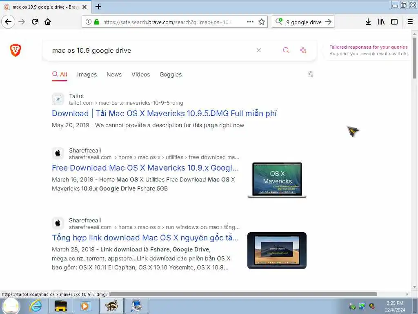Viewport: 418px width, 314px height.
Task: Click the vertical scrollbar thumb
Action: 414,58
